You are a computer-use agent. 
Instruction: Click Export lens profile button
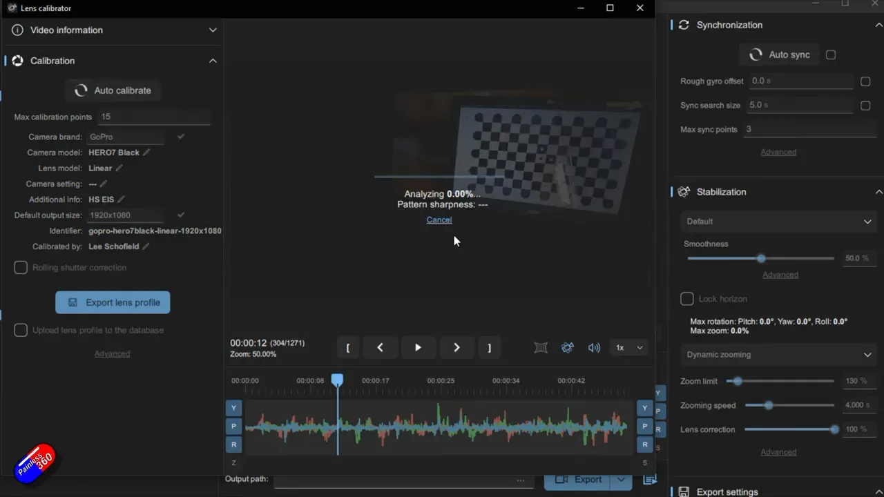113,302
